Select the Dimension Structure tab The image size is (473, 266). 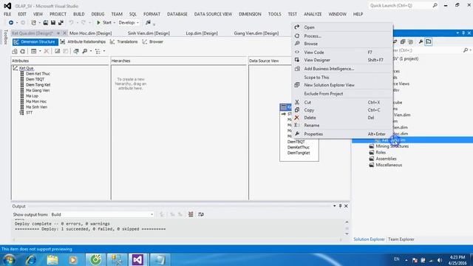[35, 42]
